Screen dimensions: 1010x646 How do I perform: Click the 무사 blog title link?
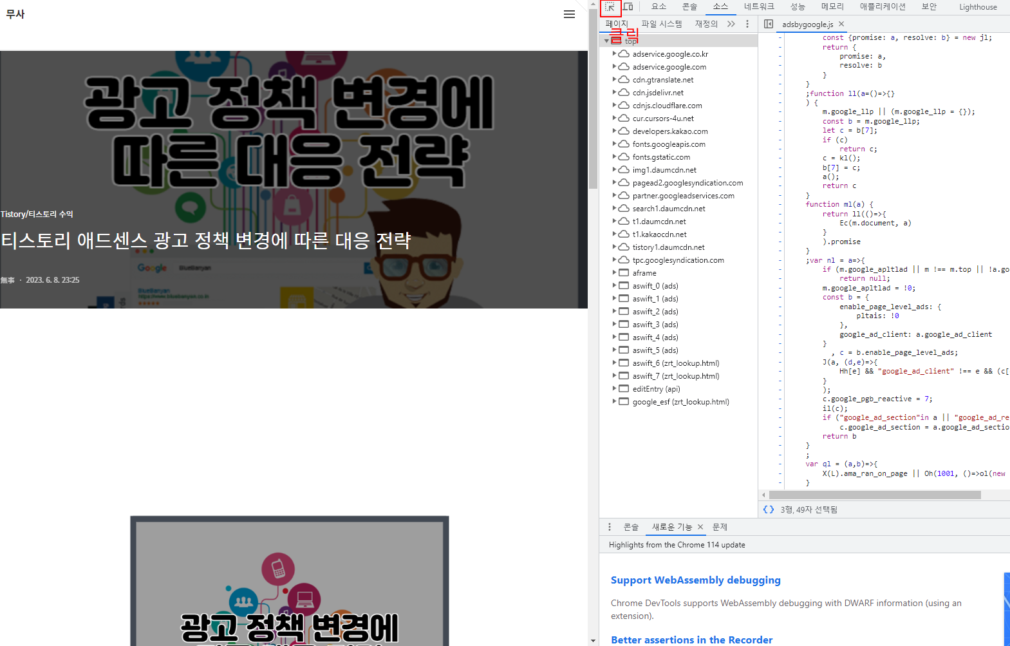[15, 14]
